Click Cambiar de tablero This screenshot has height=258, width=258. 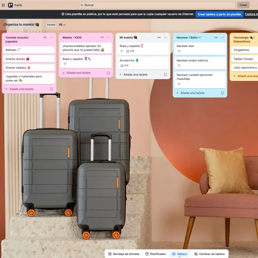point(210,254)
